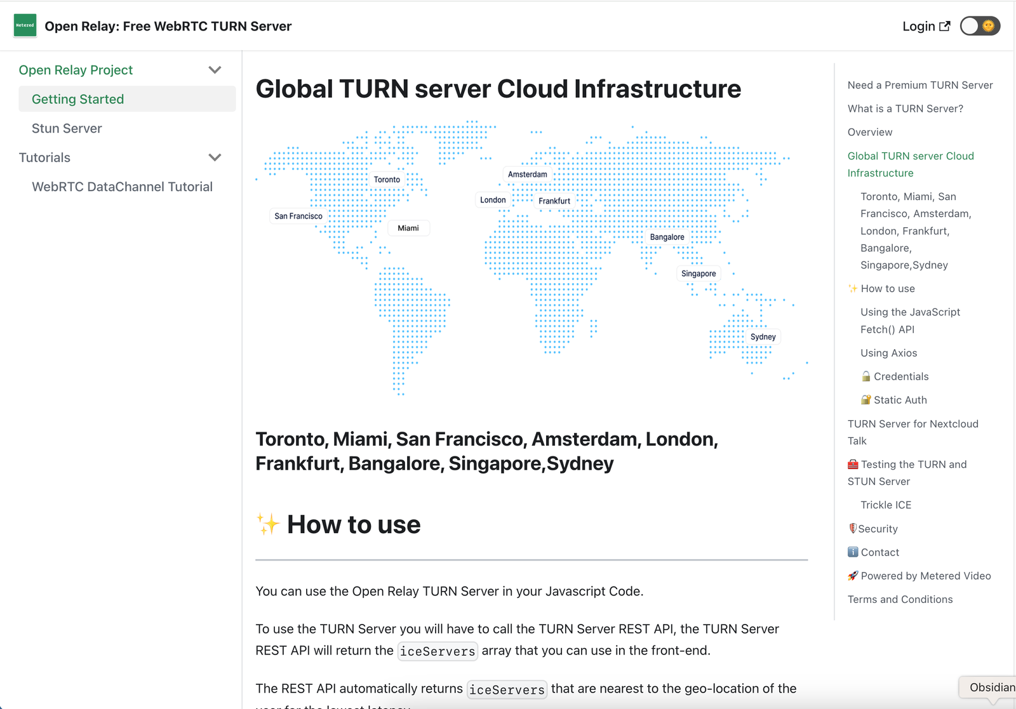Switch to the Stun Server page
Viewport: 1016px width, 709px height.
pos(66,128)
